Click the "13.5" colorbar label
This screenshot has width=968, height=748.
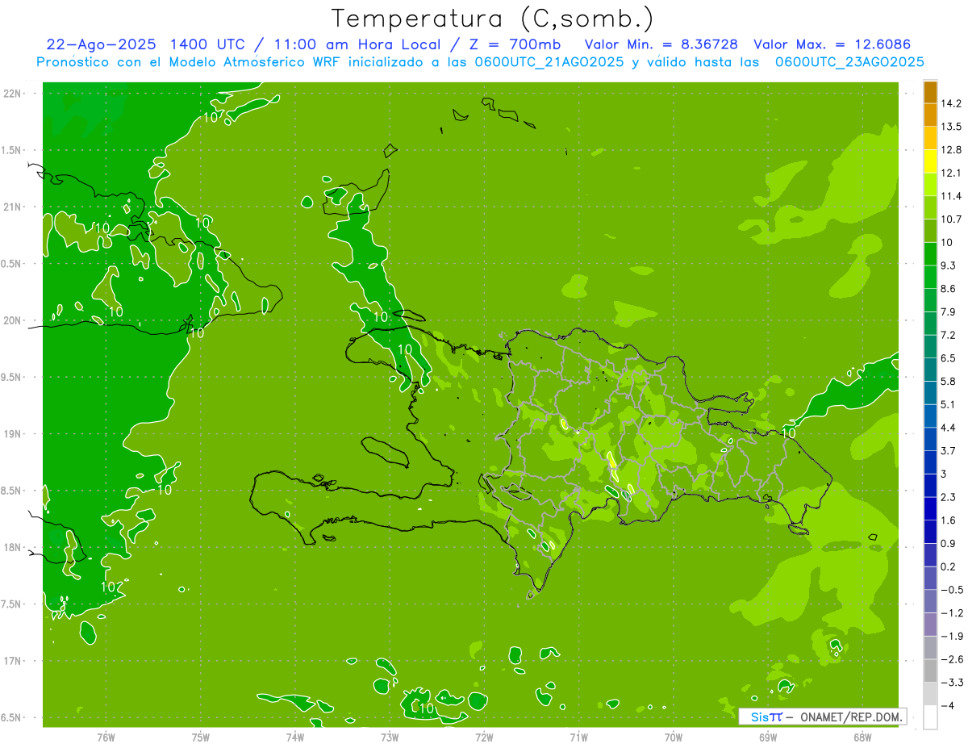(951, 127)
